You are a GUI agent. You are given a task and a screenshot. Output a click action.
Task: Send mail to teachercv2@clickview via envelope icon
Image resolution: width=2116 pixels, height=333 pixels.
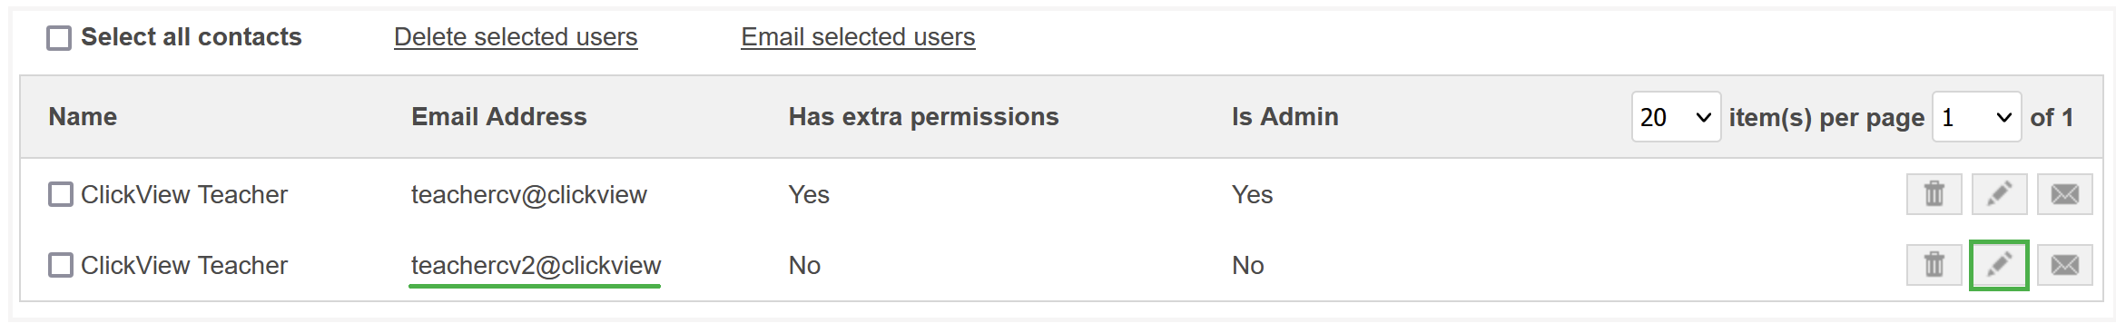pos(2064,265)
